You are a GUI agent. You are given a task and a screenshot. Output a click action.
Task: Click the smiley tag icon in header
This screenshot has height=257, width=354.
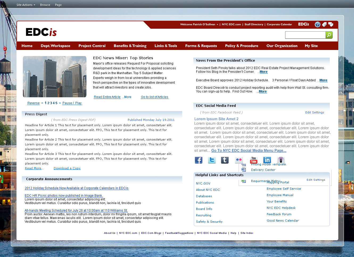324,24
